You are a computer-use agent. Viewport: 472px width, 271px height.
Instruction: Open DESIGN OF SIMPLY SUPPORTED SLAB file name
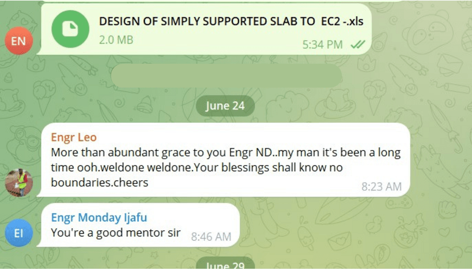coord(231,21)
